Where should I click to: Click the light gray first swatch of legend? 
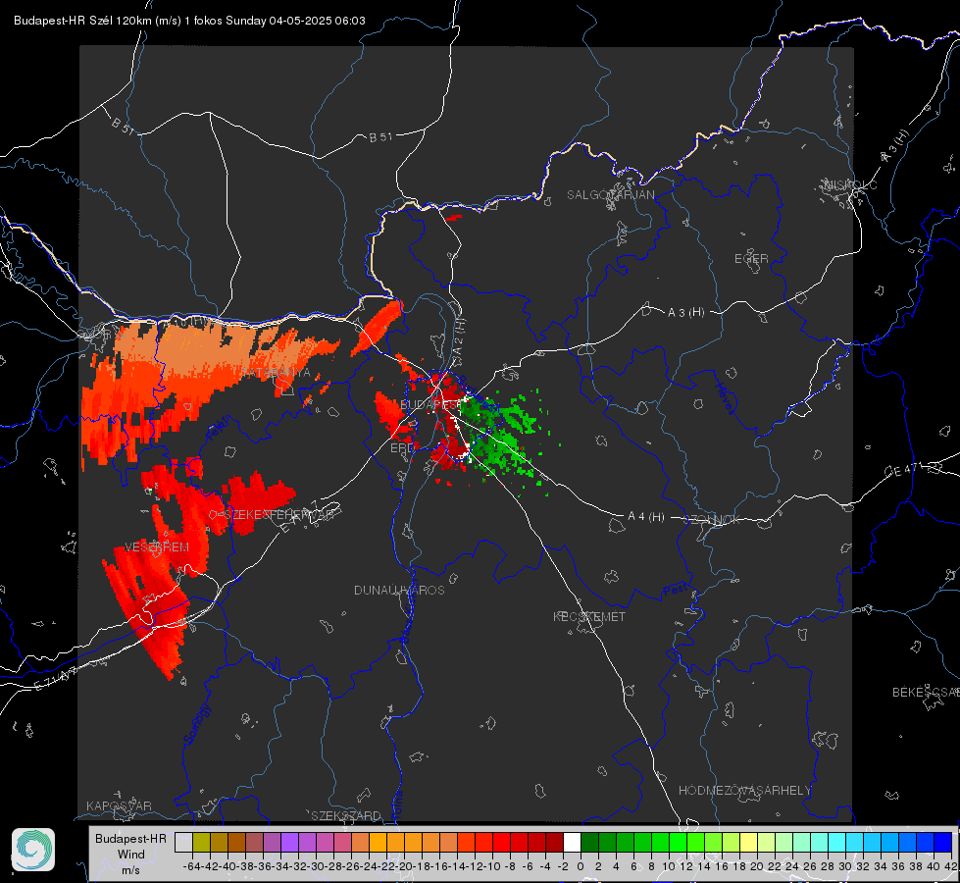click(183, 842)
